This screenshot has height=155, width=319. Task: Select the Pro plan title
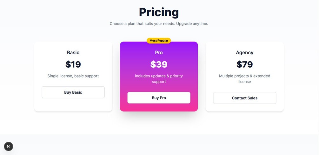[159, 52]
